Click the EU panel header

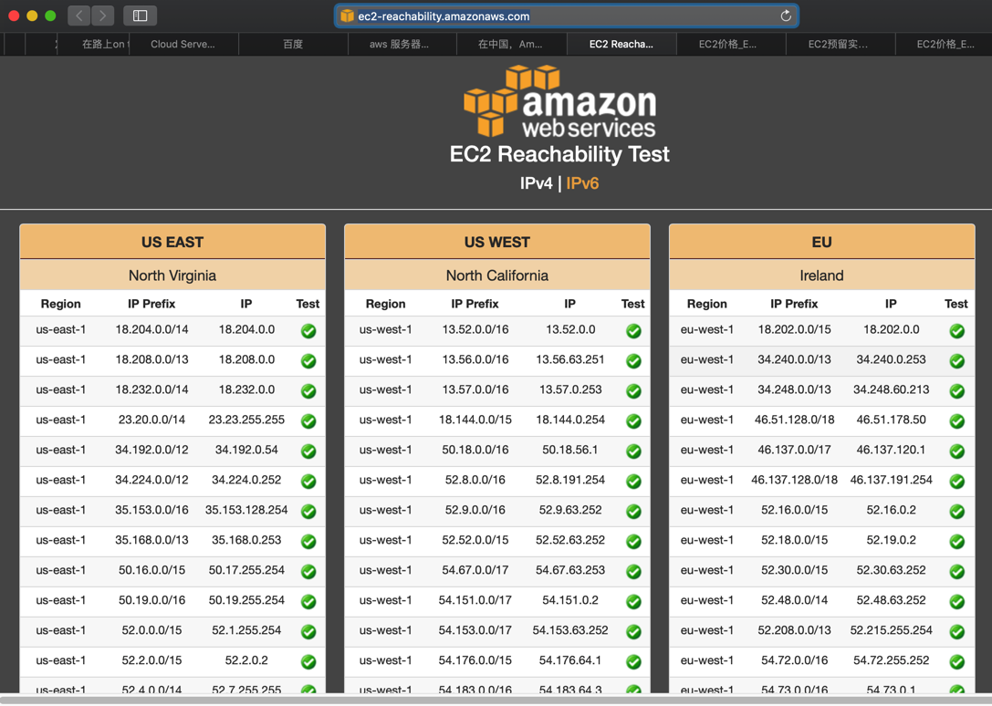822,243
